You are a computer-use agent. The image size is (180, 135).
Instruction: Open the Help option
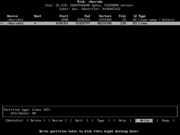point(122,120)
